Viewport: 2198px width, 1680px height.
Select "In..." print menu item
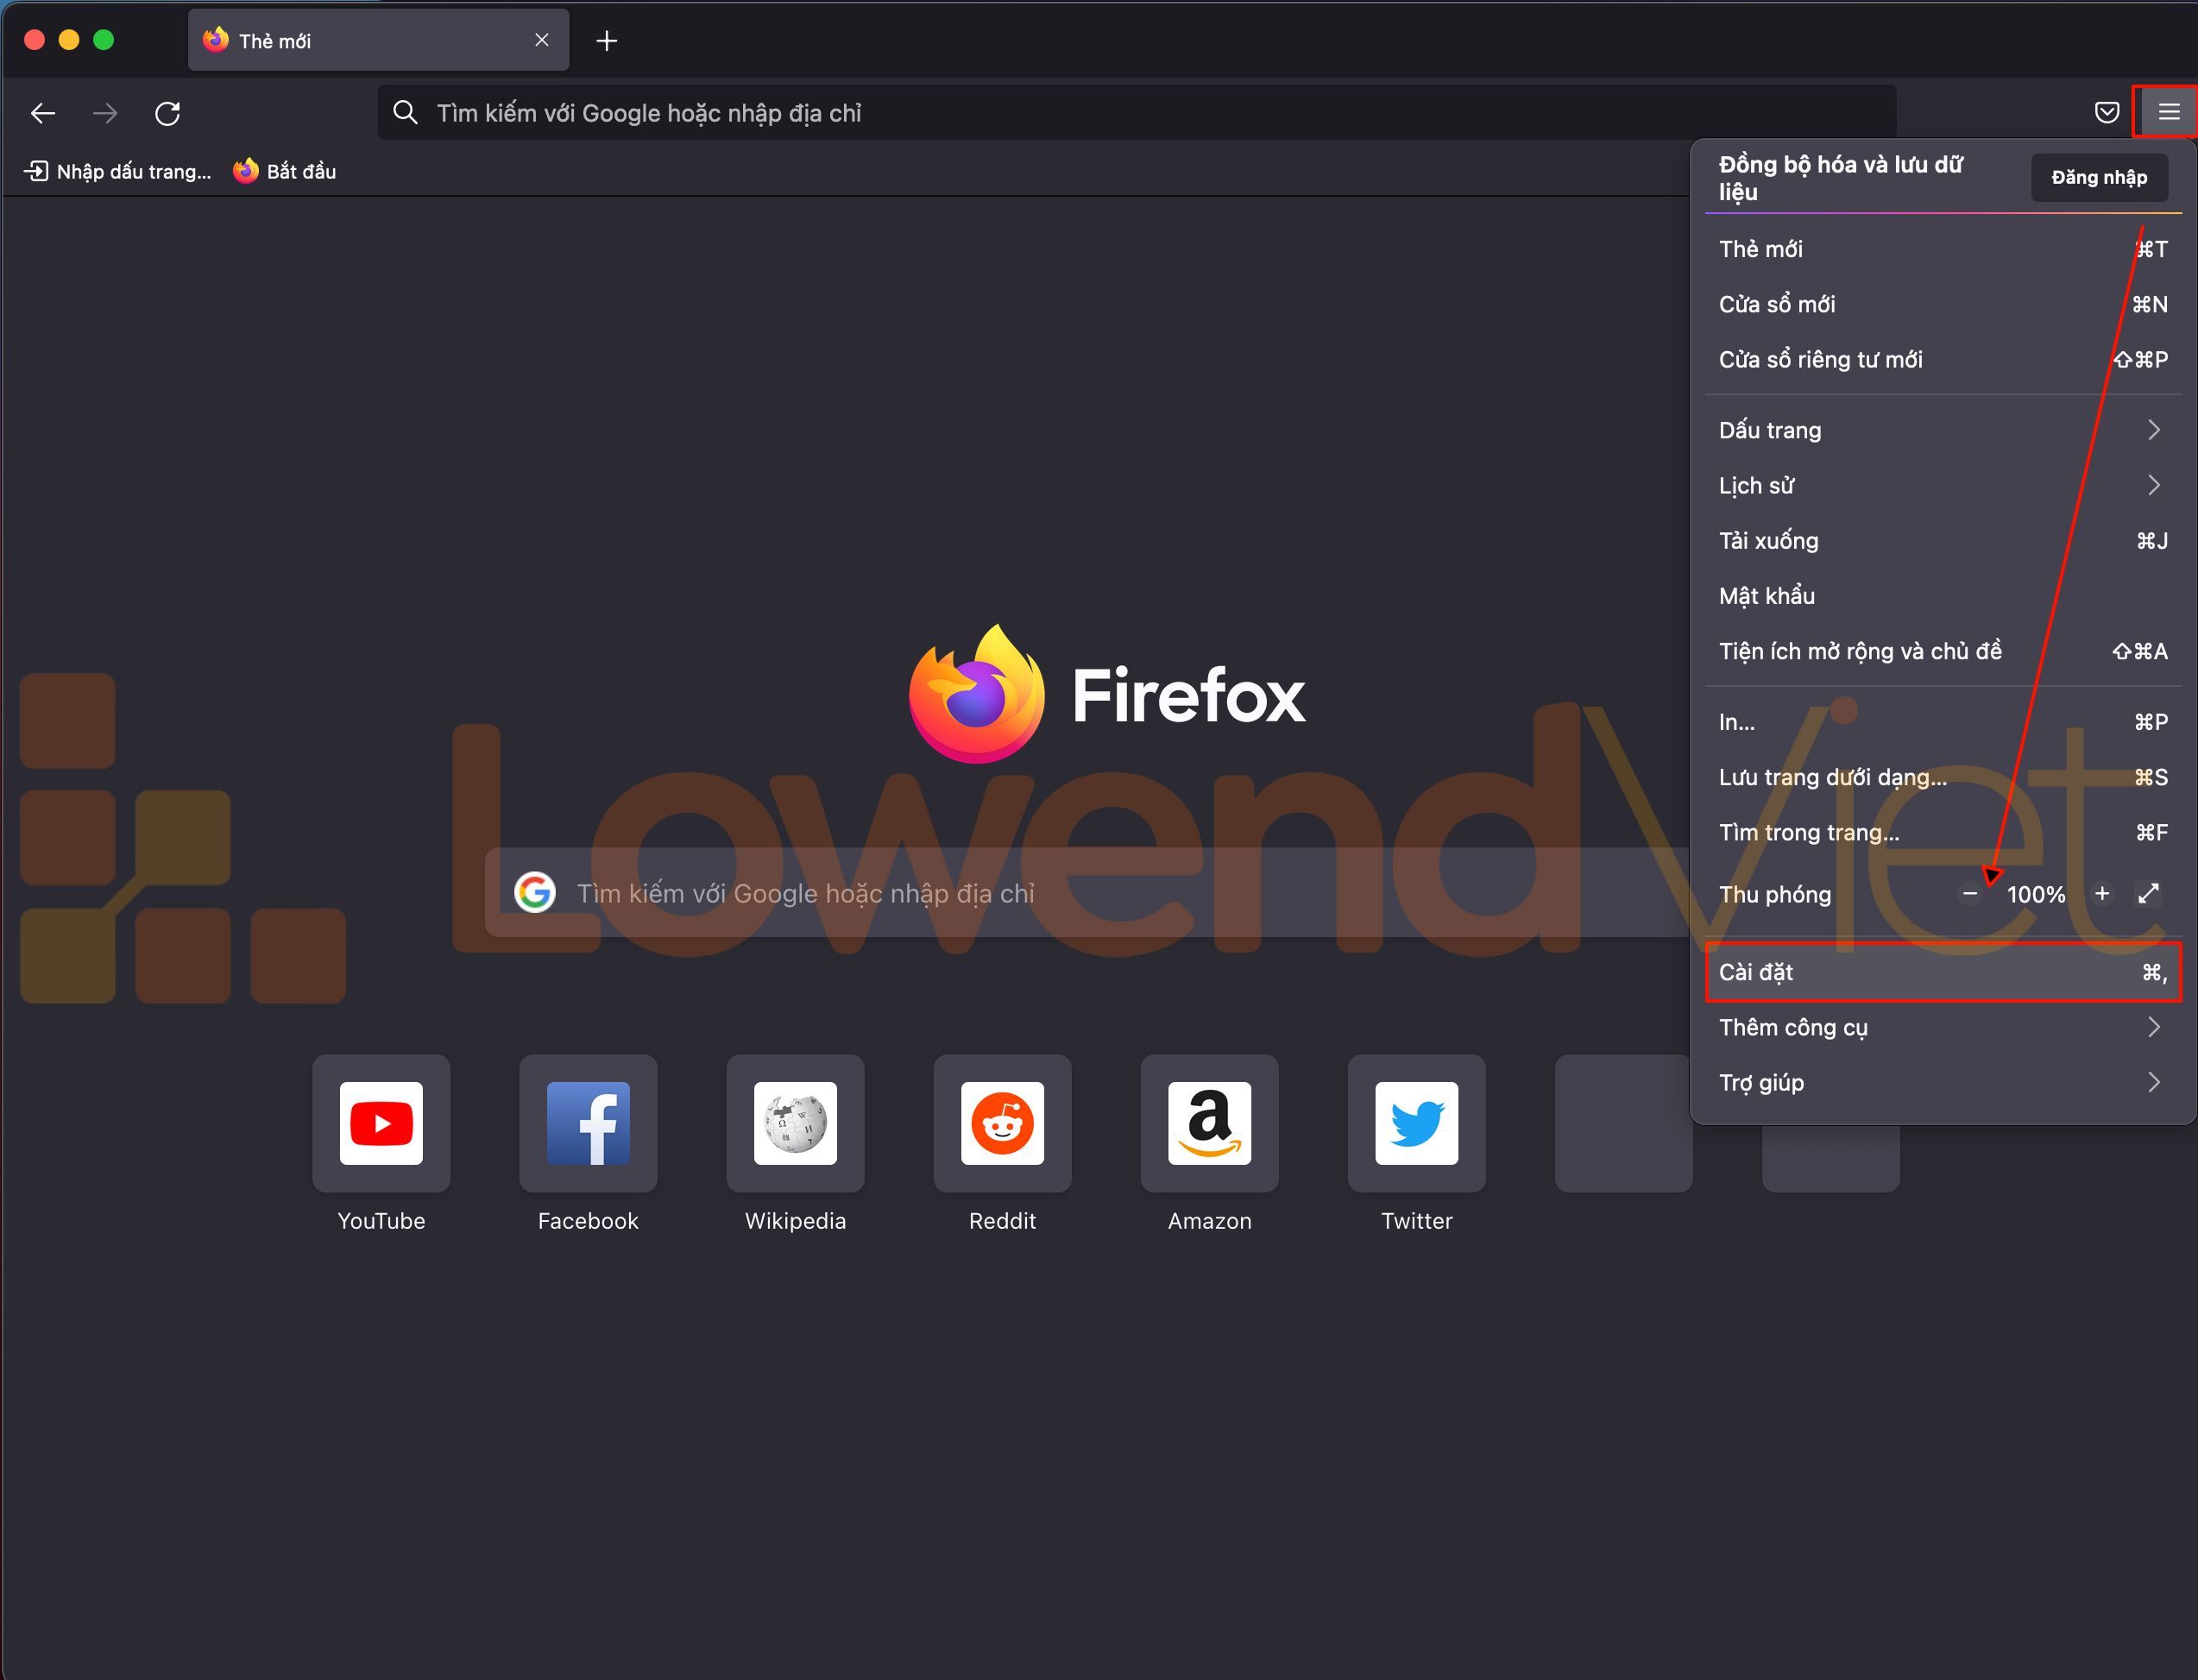tap(1942, 722)
